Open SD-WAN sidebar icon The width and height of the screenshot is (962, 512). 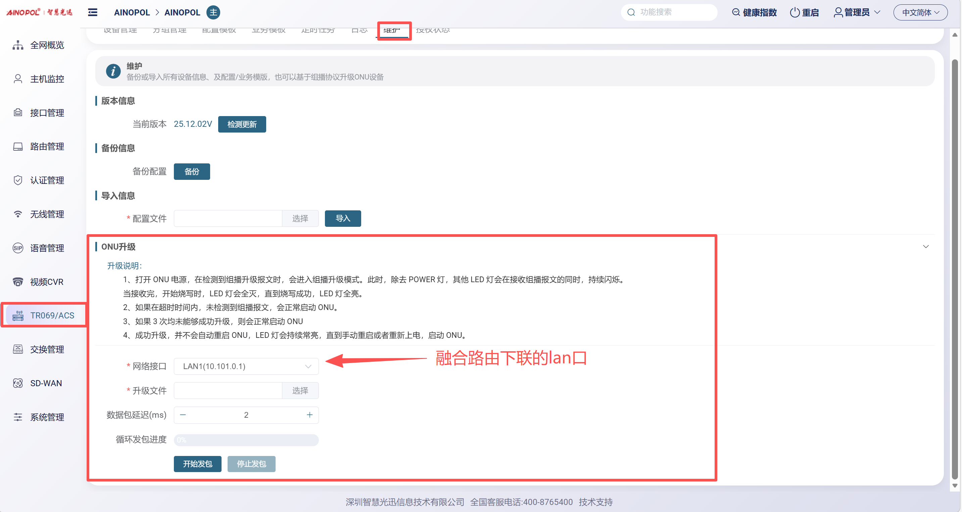pos(17,383)
